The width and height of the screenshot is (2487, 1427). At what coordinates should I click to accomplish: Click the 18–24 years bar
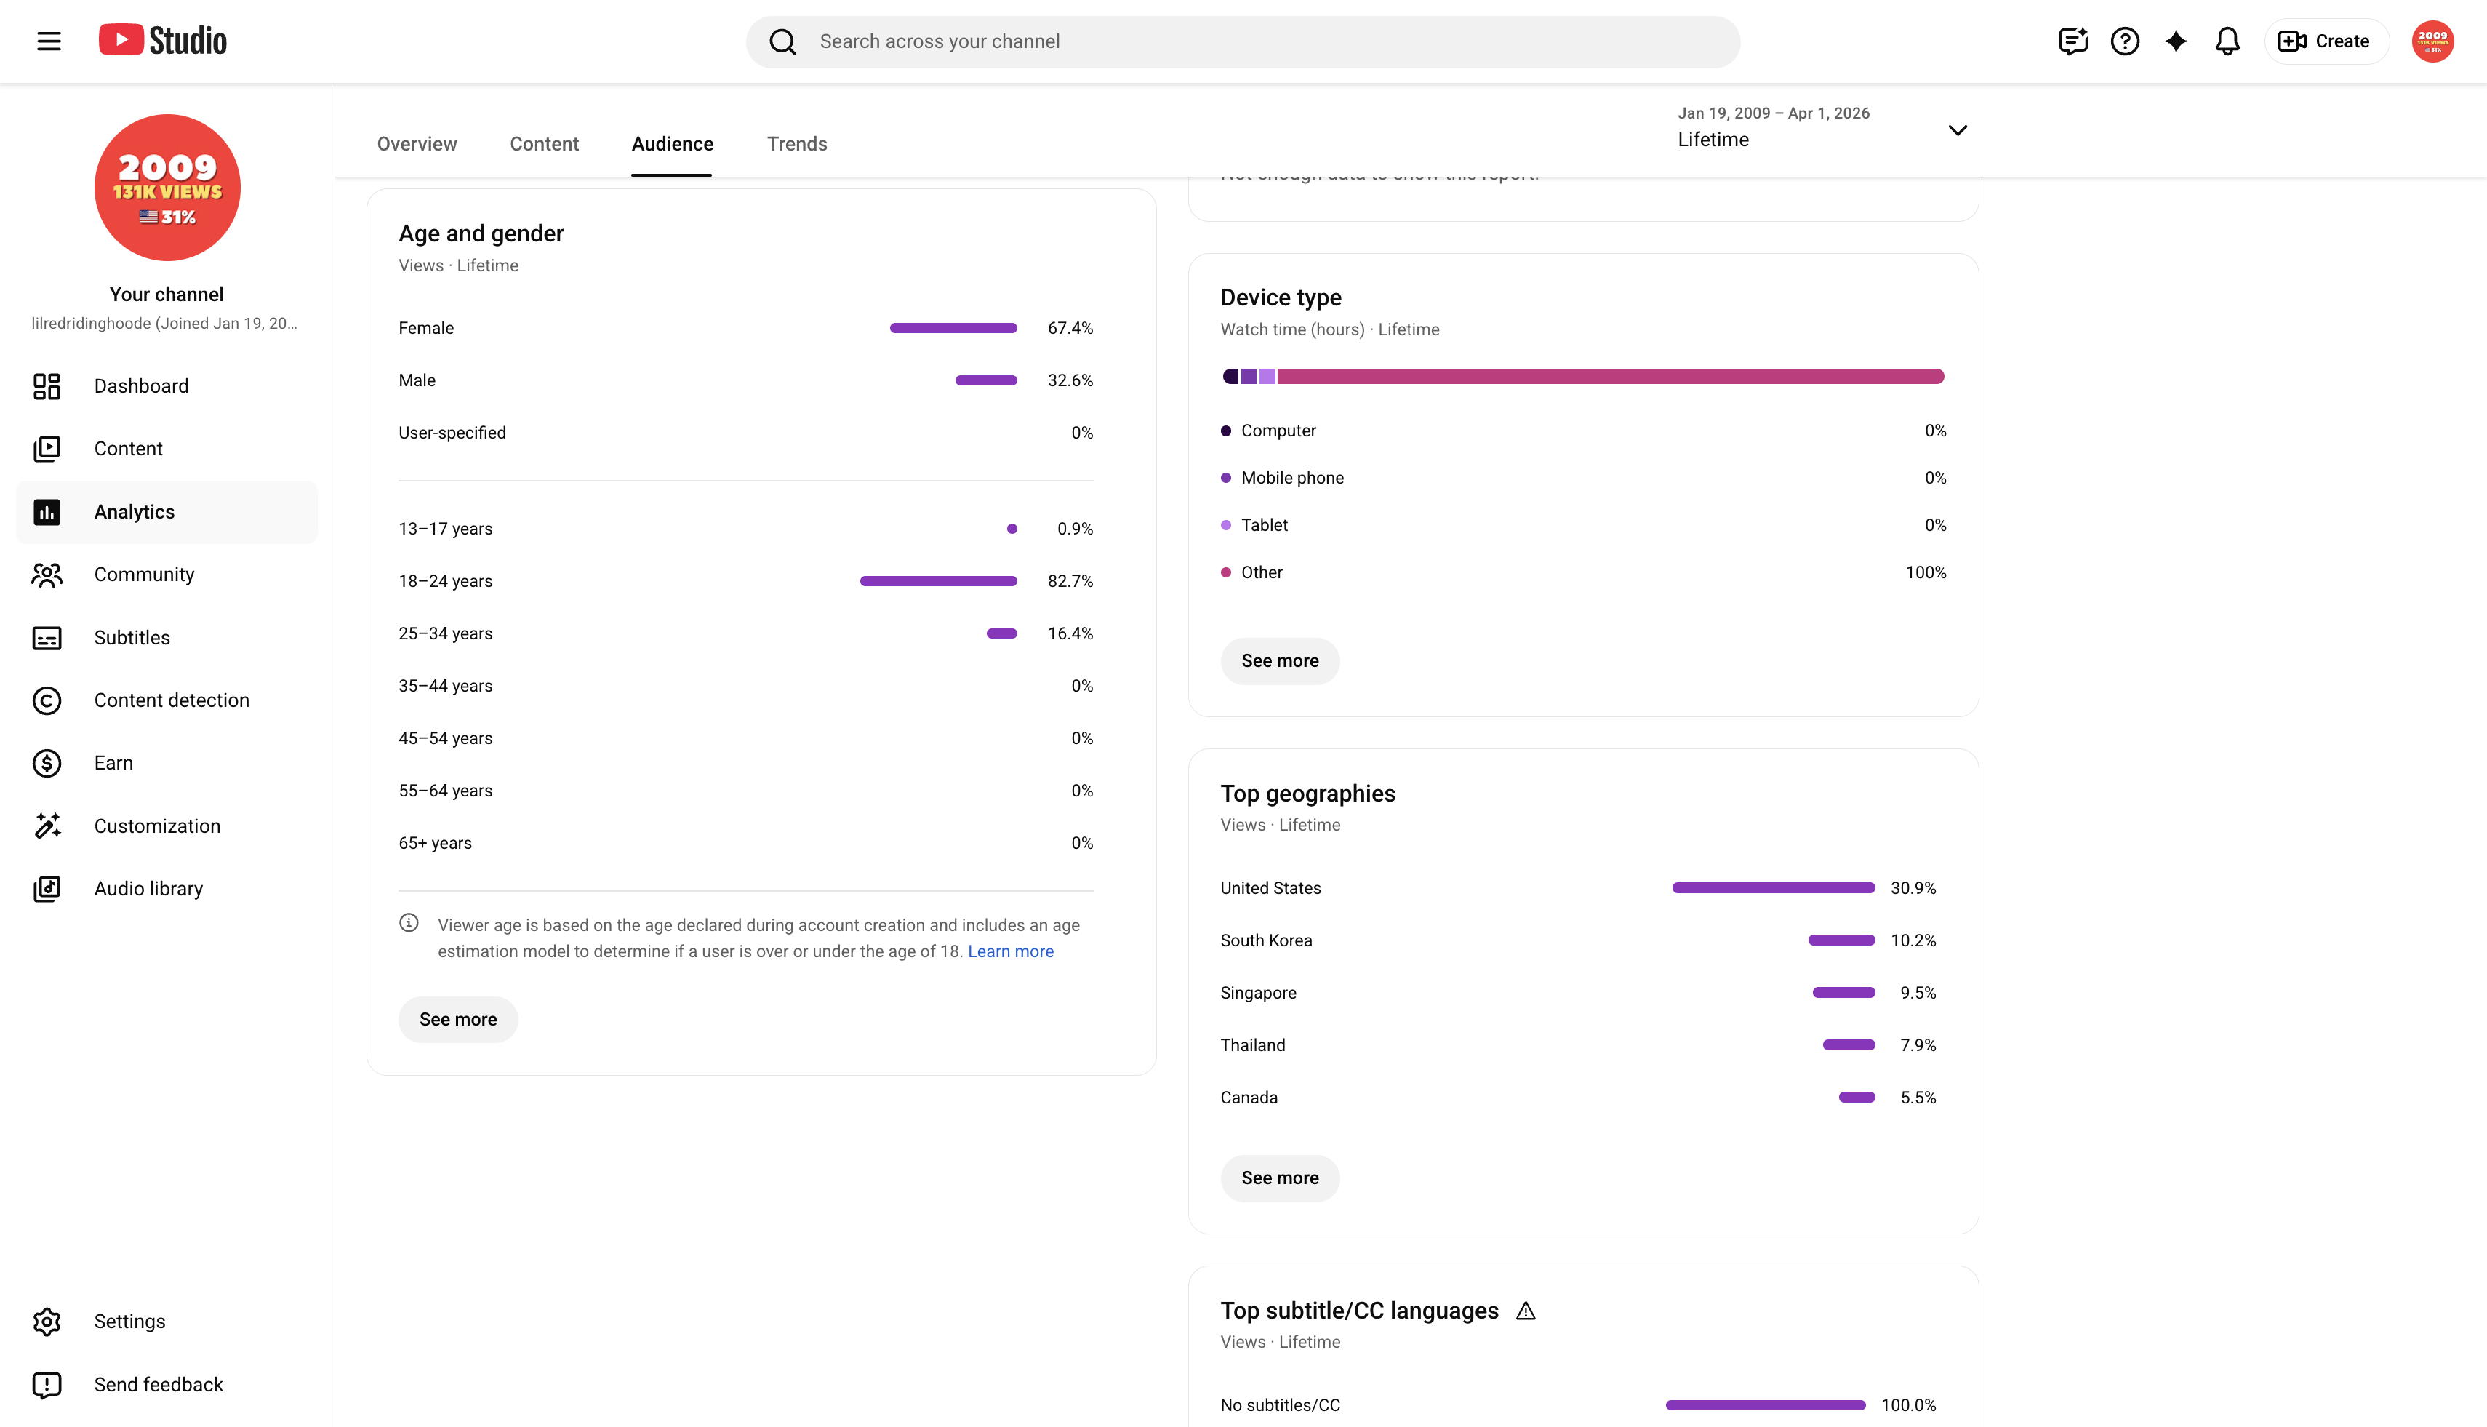938,581
